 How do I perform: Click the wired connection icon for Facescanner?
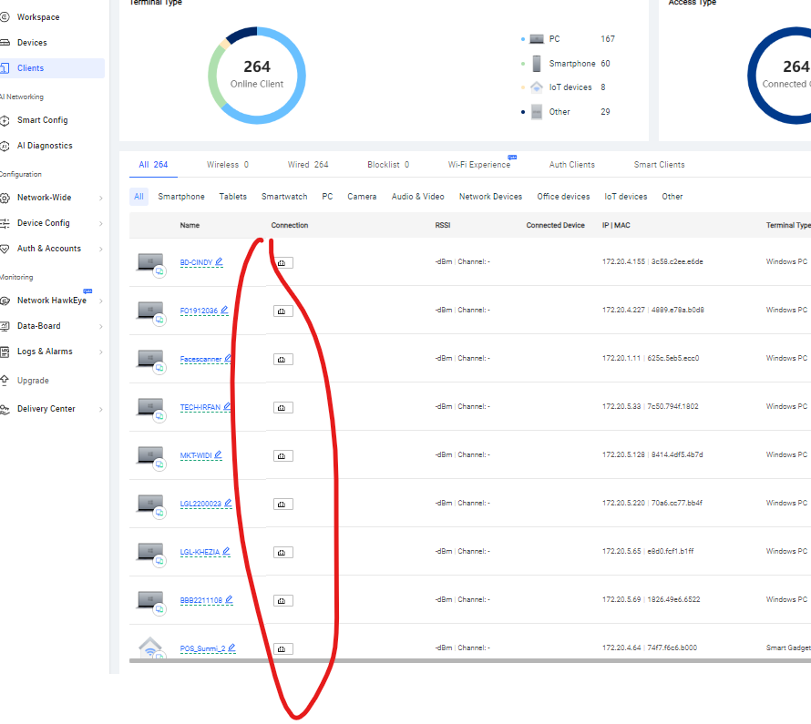[282, 359]
